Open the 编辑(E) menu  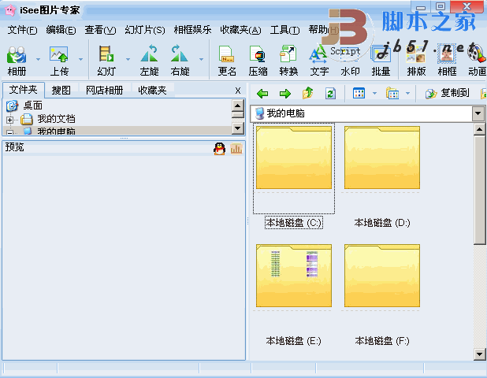(x=61, y=30)
